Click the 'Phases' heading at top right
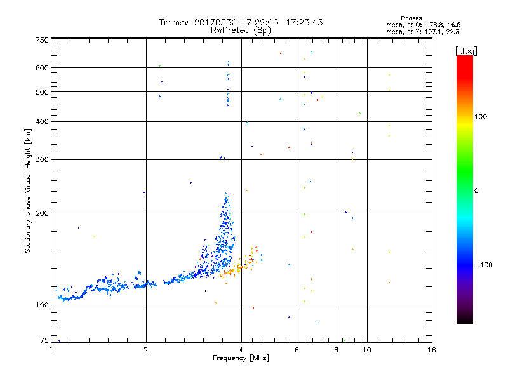The width and height of the screenshot is (508, 381). [x=411, y=18]
